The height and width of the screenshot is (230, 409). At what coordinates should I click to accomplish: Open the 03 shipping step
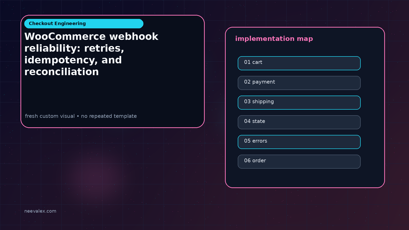(x=299, y=102)
